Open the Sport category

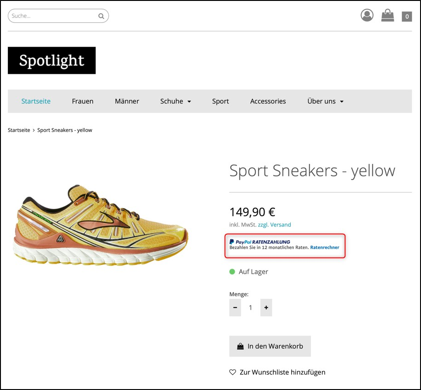220,101
